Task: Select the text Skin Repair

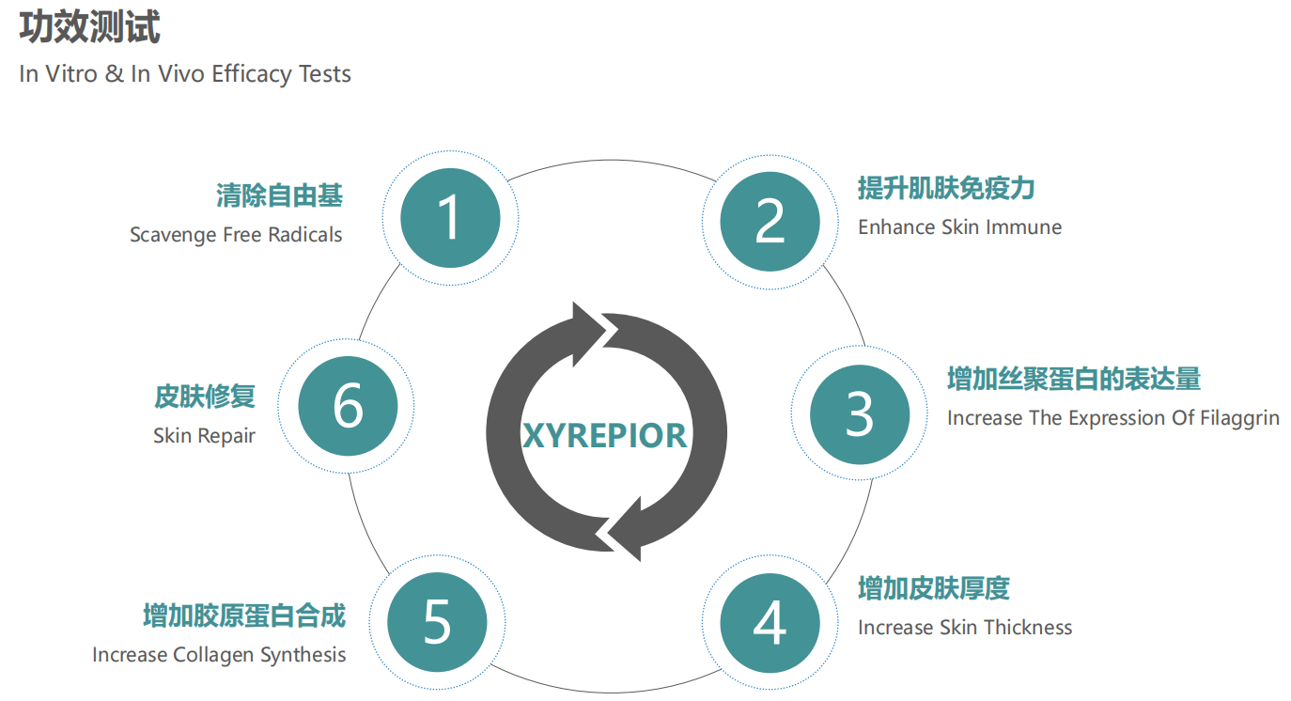Action: point(204,436)
